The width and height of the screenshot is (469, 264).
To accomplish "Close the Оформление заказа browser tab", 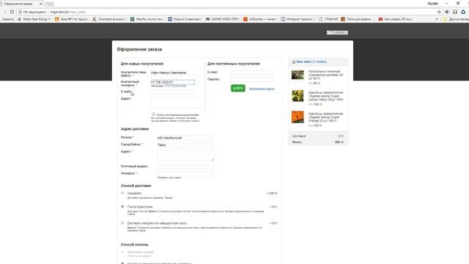I will (41, 4).
